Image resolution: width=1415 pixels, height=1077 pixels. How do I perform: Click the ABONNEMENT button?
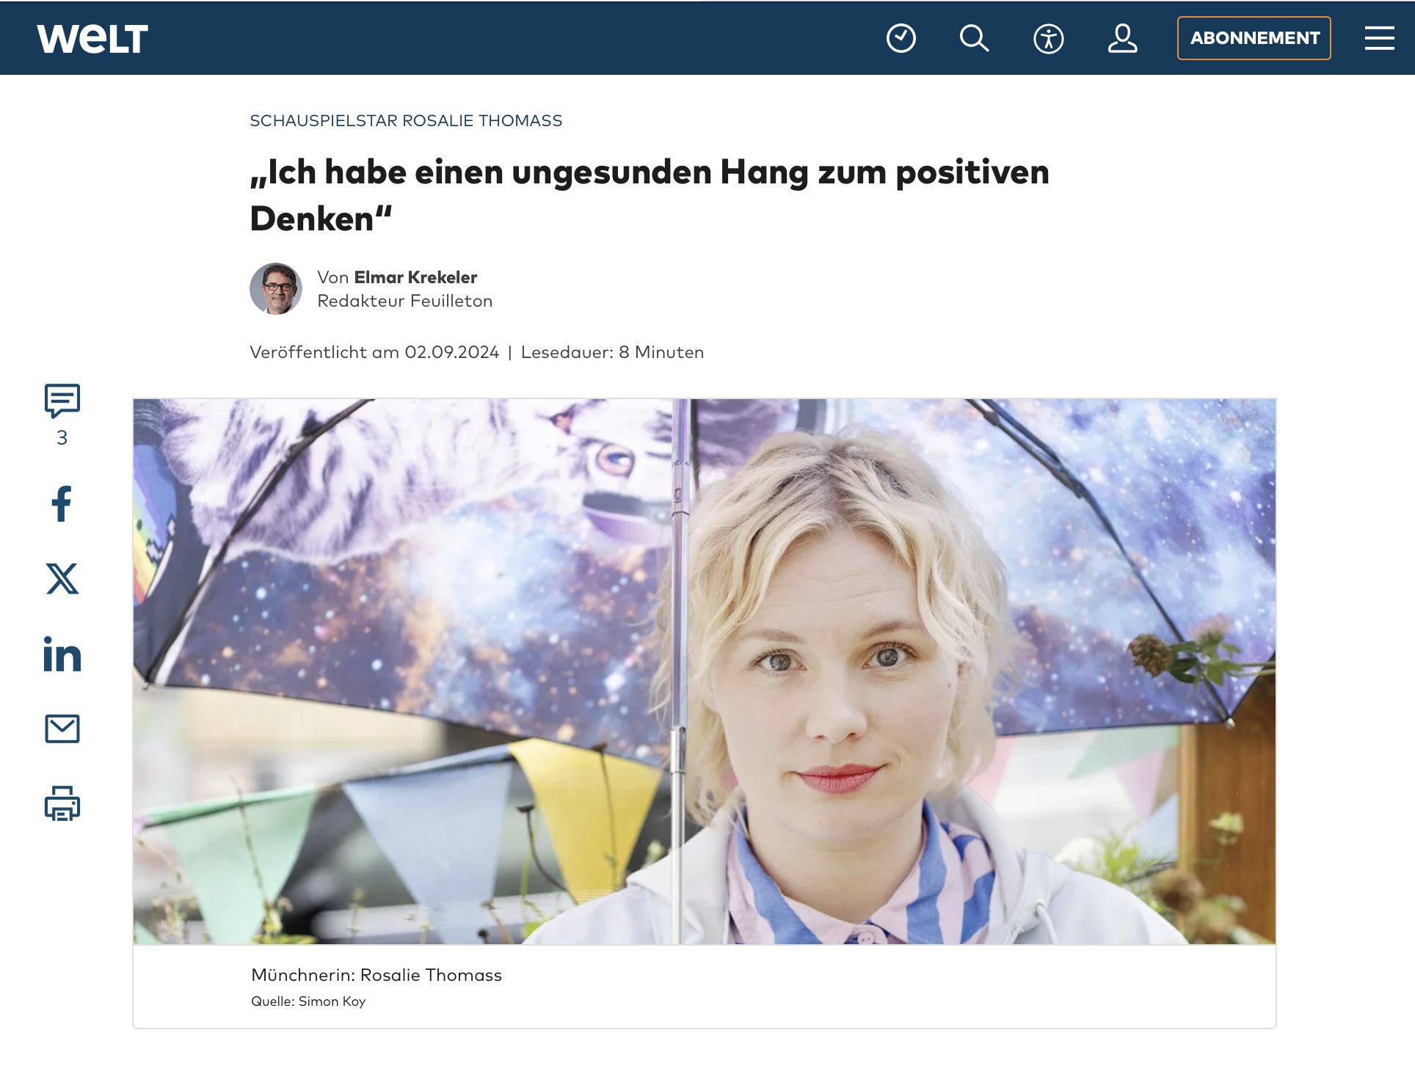[x=1254, y=38]
